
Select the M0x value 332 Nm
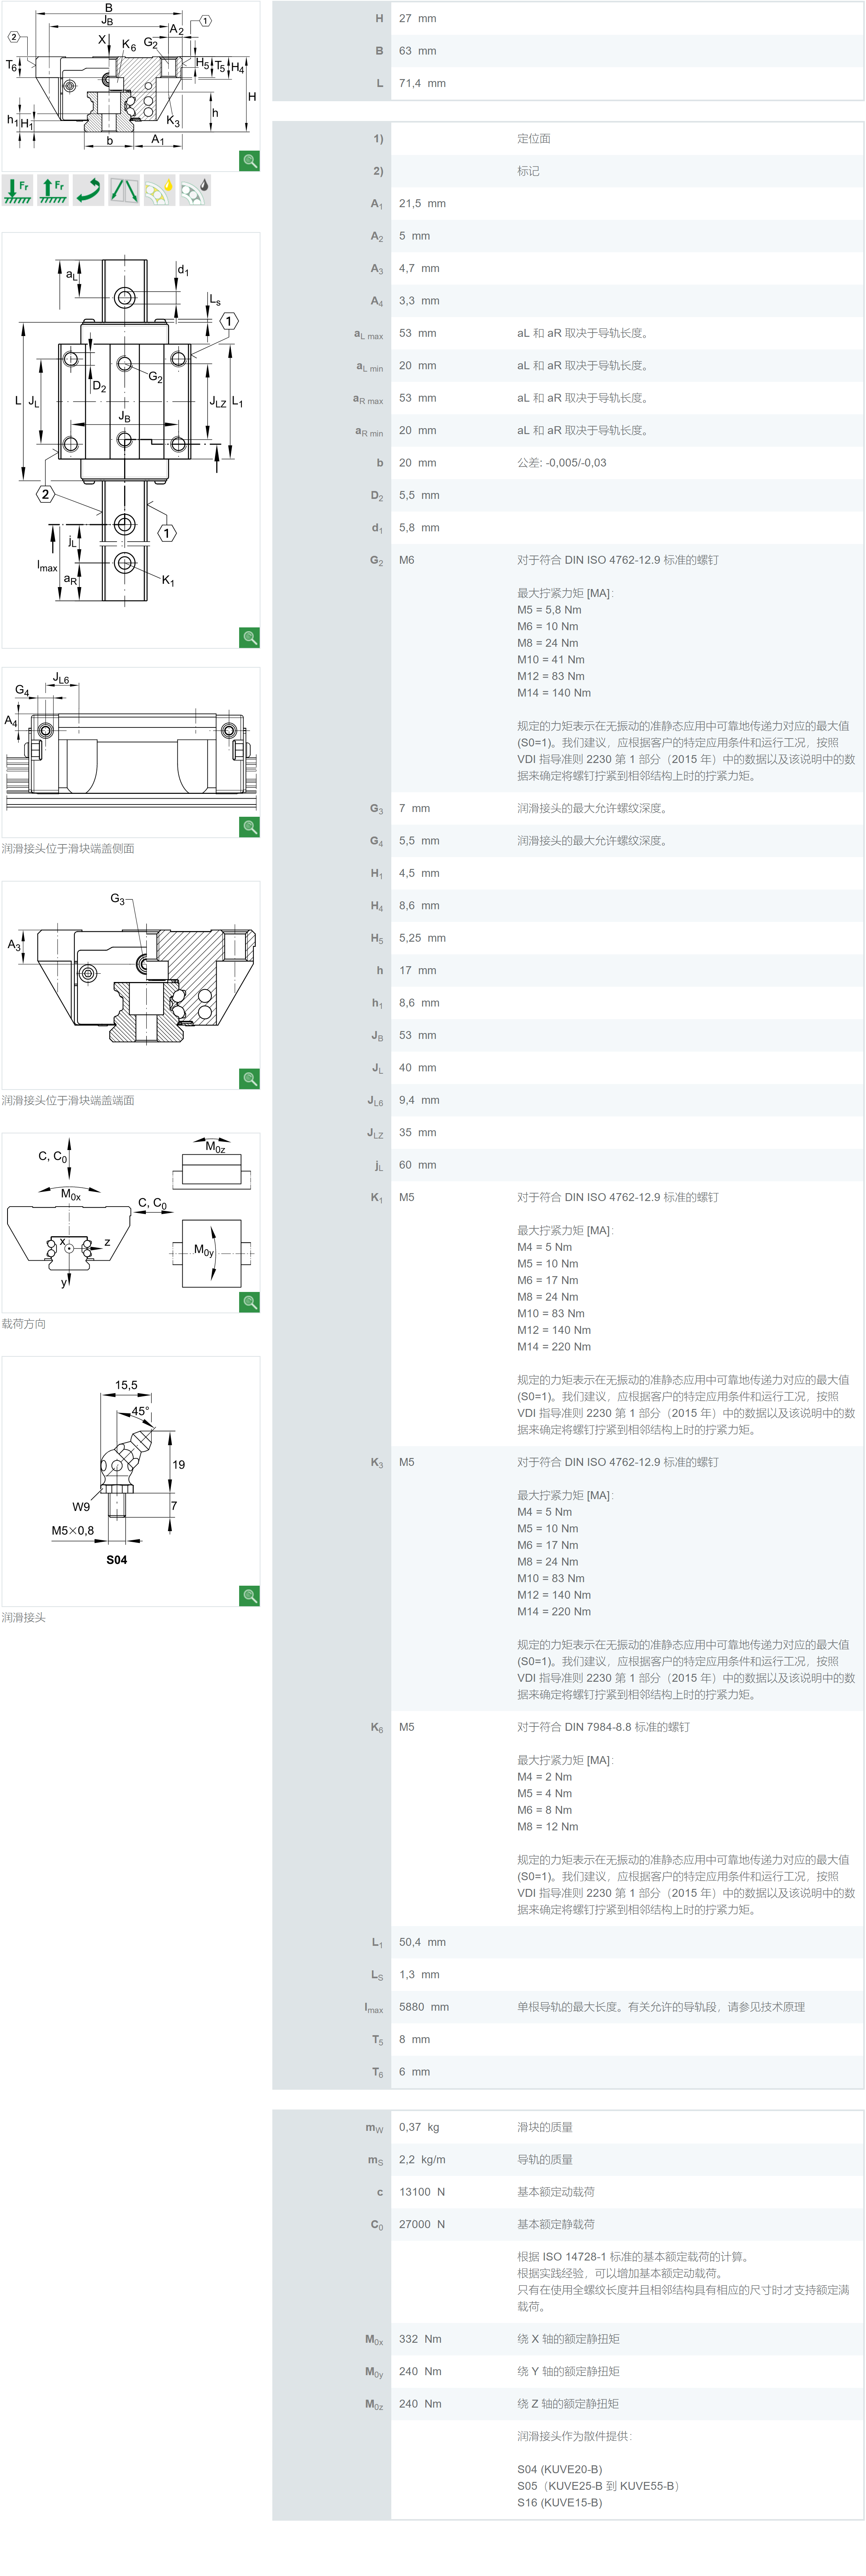(x=420, y=2339)
